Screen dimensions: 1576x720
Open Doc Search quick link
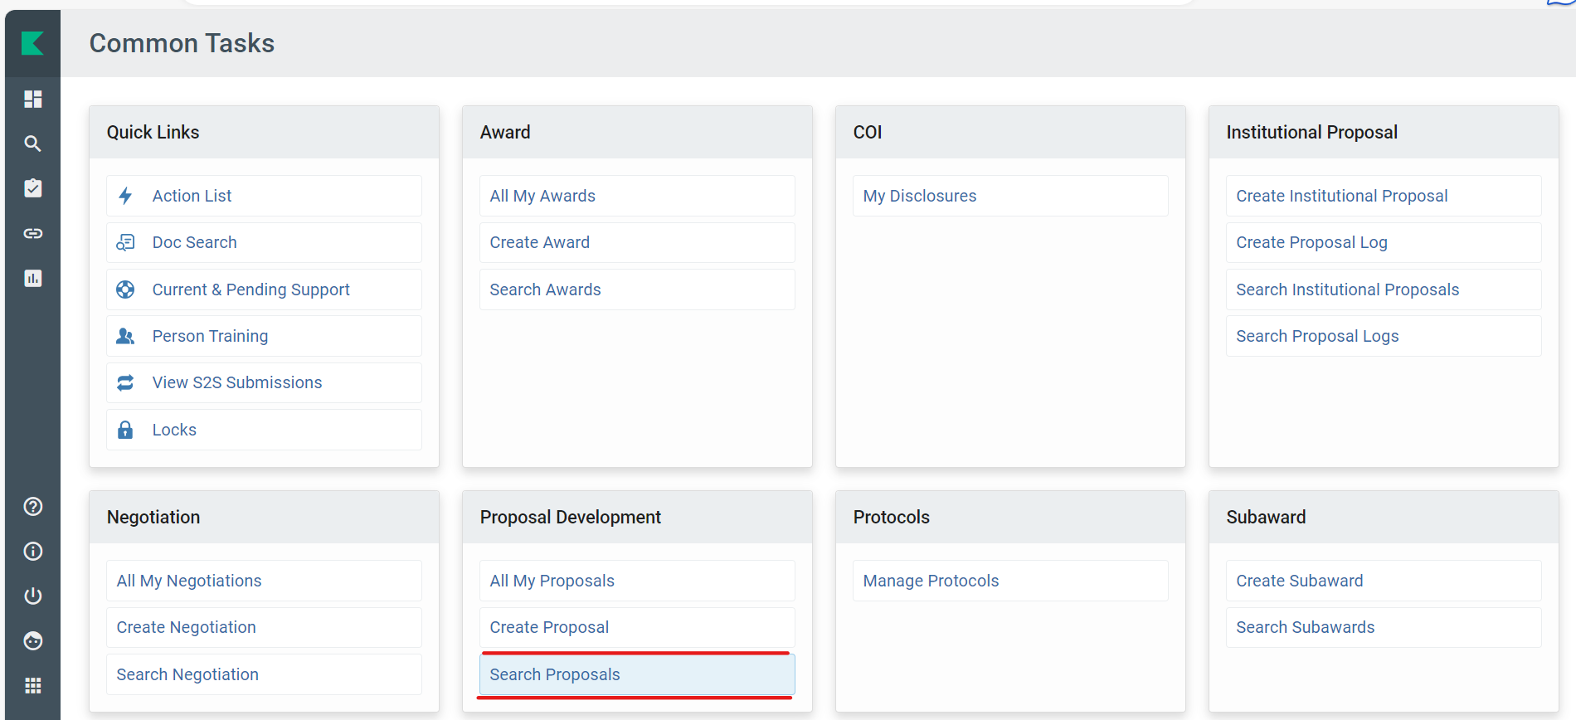click(264, 242)
